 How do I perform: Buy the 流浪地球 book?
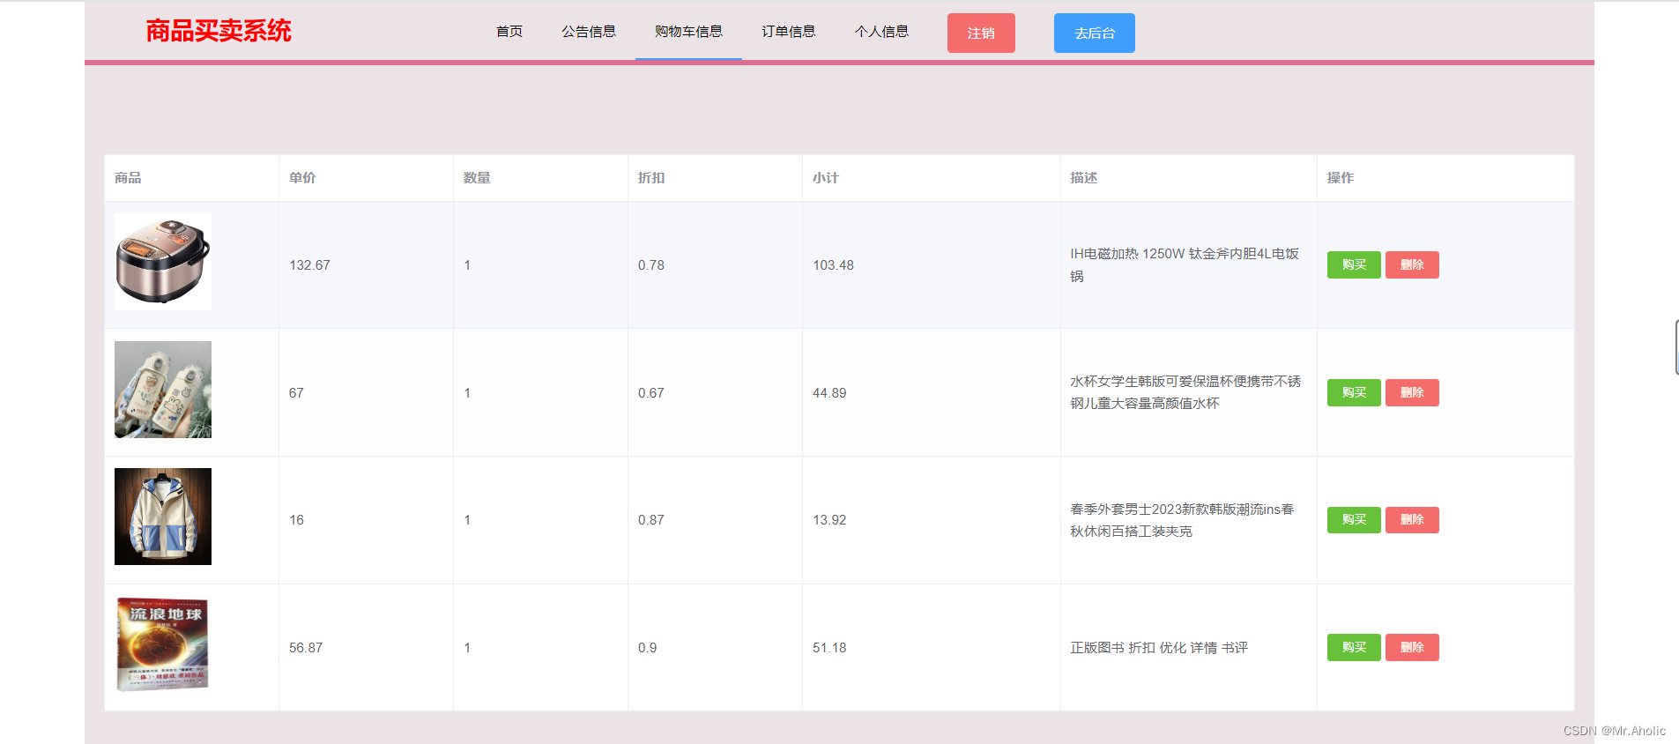1354,647
